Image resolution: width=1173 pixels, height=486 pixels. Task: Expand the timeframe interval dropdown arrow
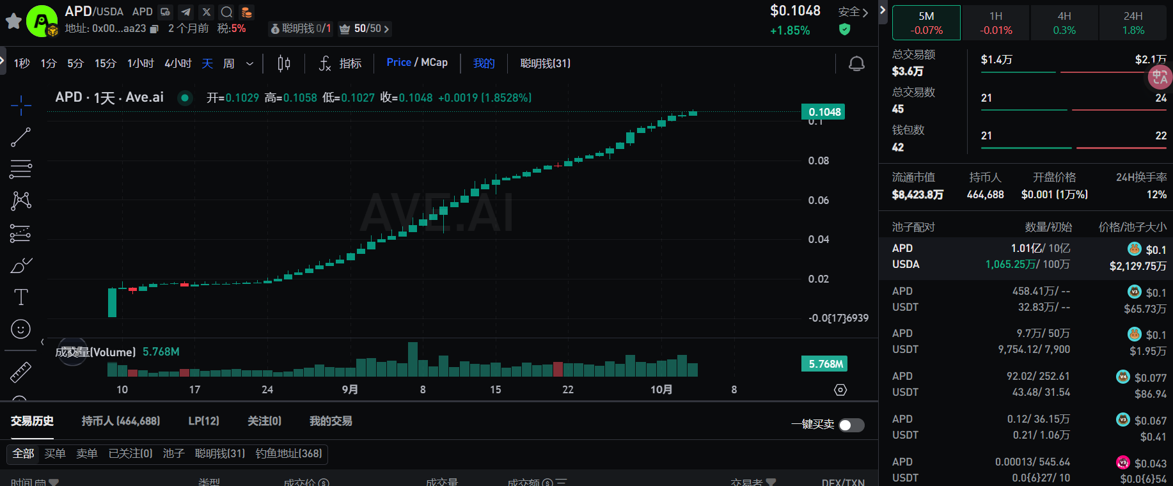pyautogui.click(x=250, y=63)
